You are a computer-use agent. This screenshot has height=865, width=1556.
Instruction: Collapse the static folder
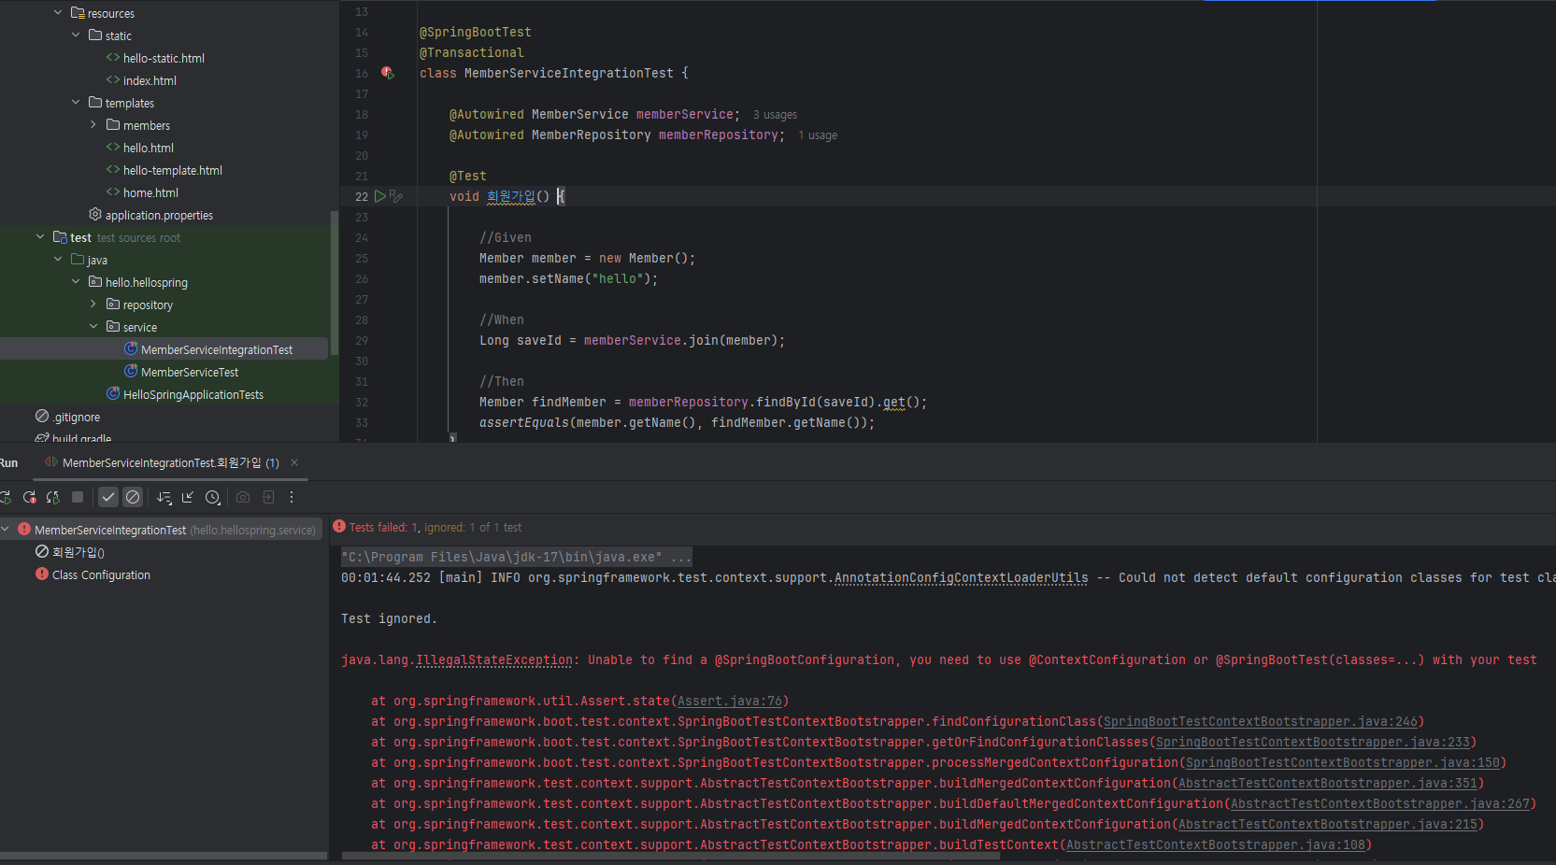(76, 35)
